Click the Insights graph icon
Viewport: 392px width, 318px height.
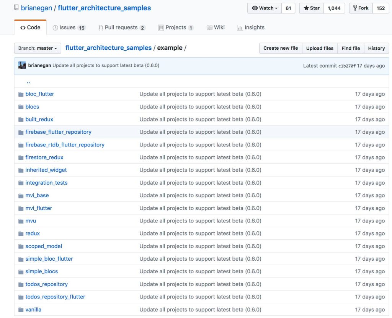point(240,28)
